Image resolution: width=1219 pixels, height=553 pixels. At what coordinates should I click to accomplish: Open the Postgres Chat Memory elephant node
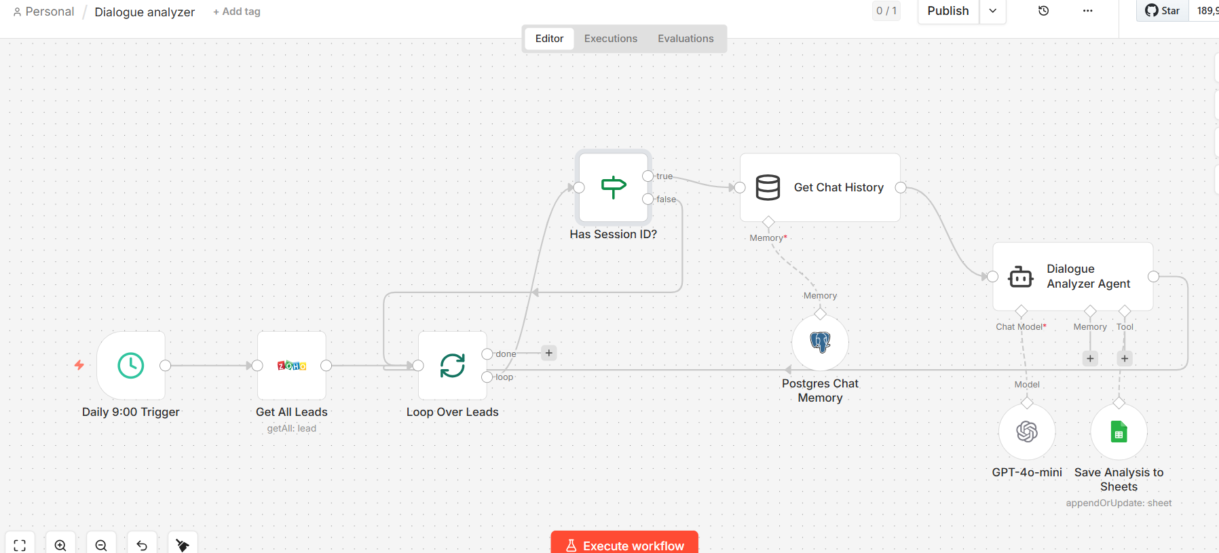[x=821, y=342]
